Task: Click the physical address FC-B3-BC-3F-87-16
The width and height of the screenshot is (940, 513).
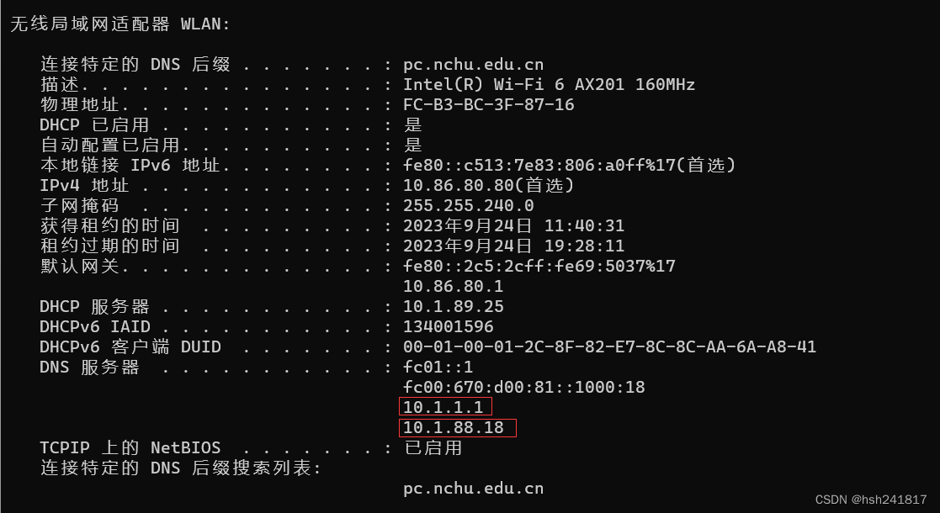Action: [x=489, y=105]
